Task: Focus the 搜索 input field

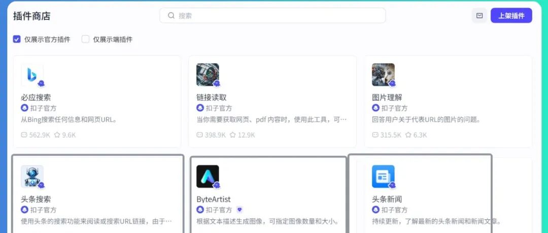Action: pyautogui.click(x=272, y=16)
